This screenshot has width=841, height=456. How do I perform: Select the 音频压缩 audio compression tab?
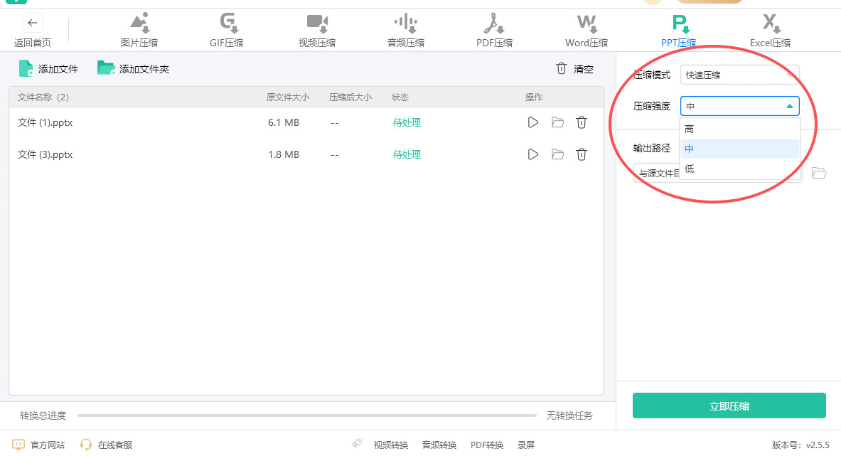coord(406,31)
